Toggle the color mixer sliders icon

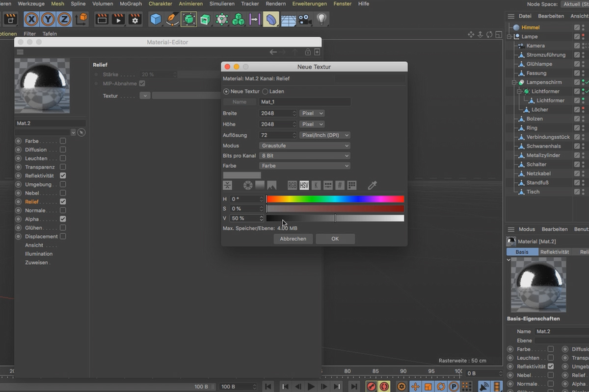tap(328, 185)
